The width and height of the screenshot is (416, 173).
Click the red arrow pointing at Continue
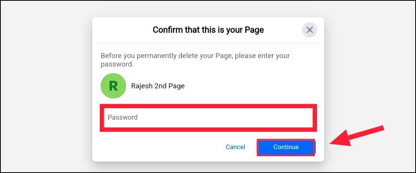(x=357, y=136)
